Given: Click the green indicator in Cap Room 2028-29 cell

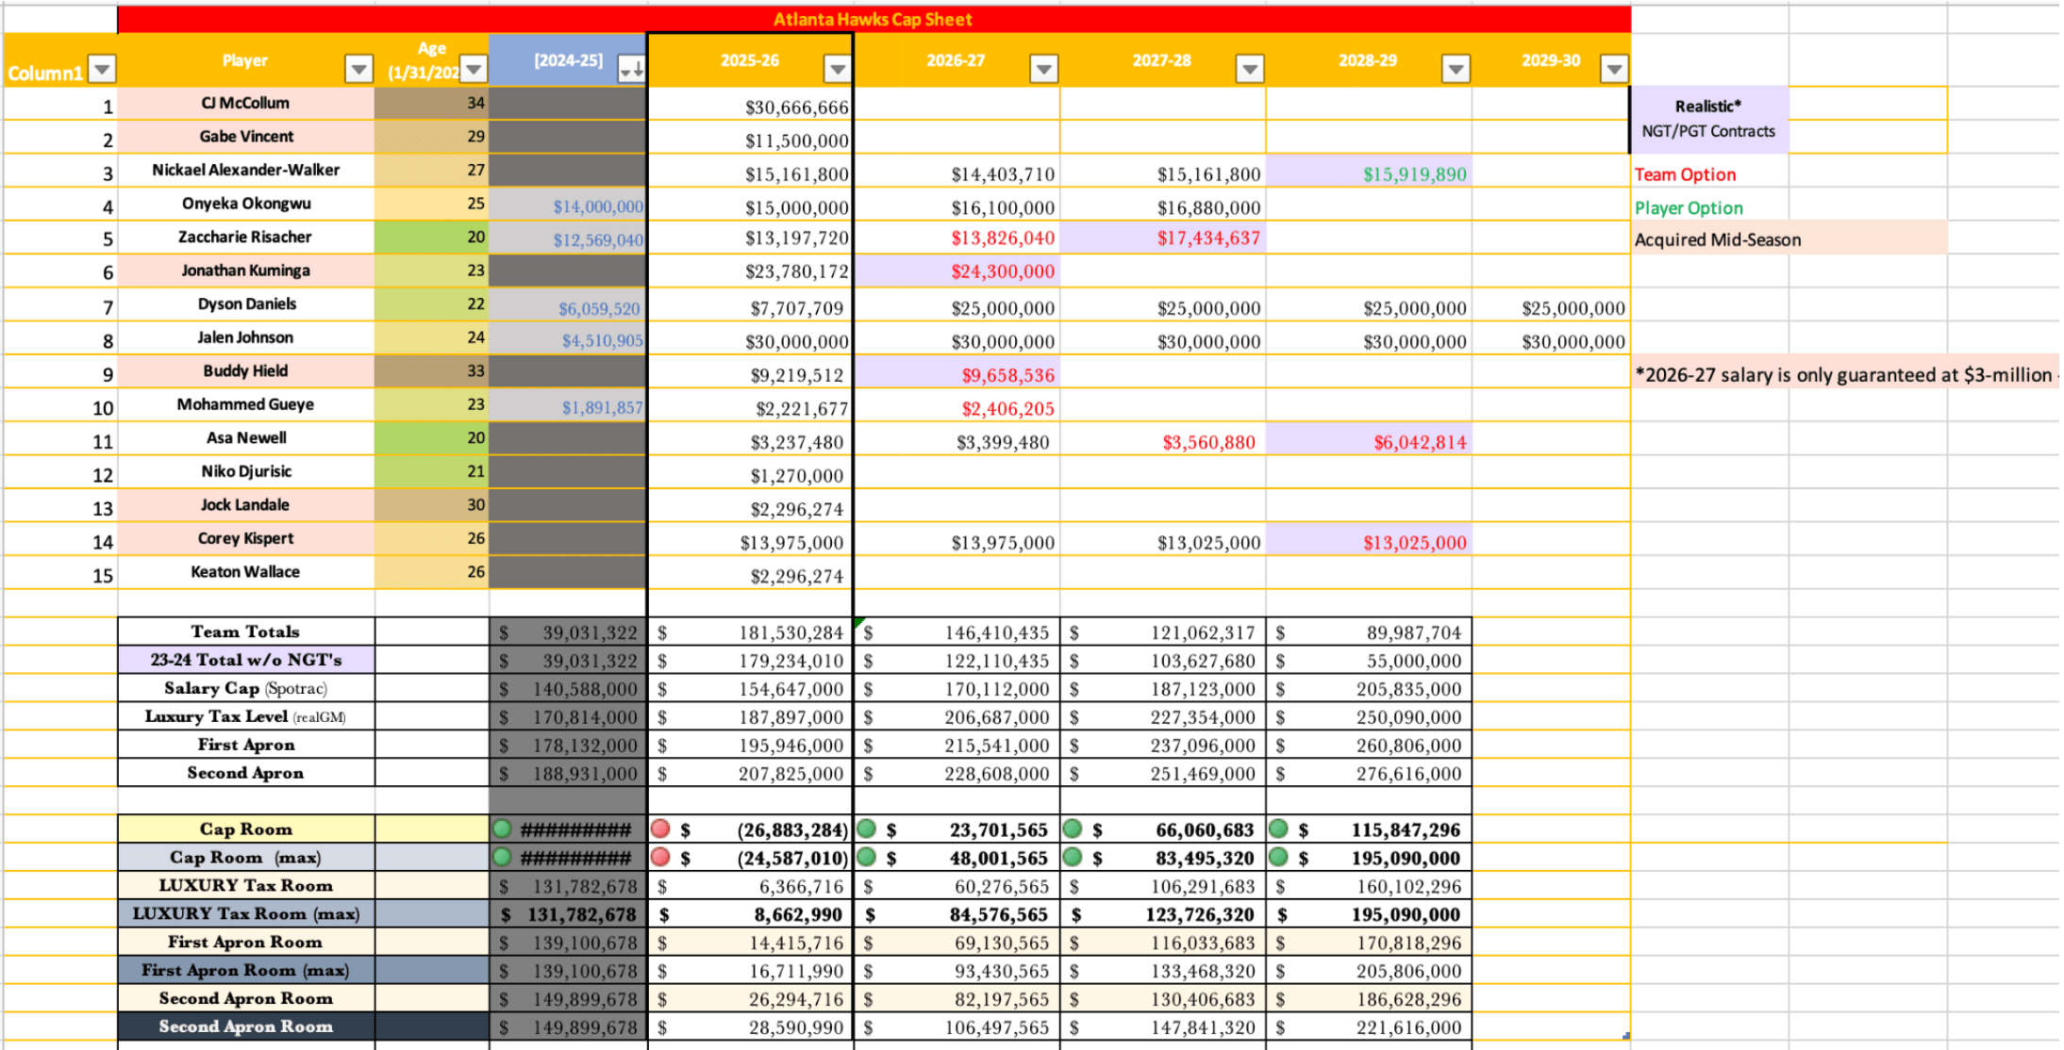Looking at the screenshot, I should pyautogui.click(x=1278, y=829).
